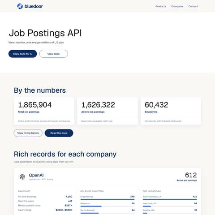This screenshot has width=215, height=215.
Task: Click the OpenAI company name
Action: pos(36,175)
